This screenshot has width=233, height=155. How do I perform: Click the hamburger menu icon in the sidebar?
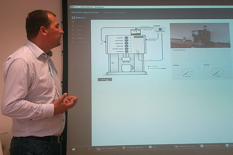tap(73, 22)
